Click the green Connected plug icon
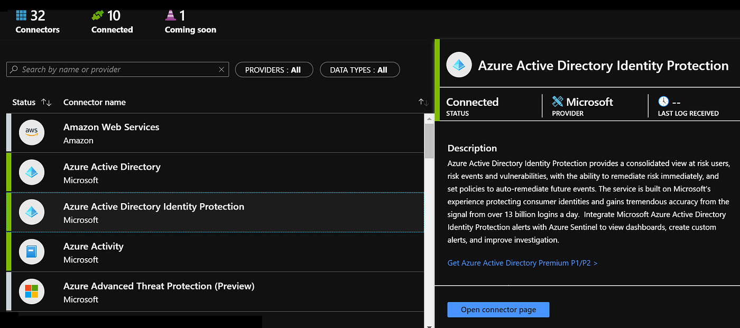Screen dimensions: 740x328 pos(97,15)
